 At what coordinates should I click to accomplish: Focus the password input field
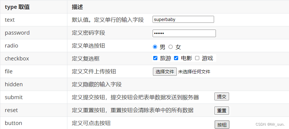[184, 33]
